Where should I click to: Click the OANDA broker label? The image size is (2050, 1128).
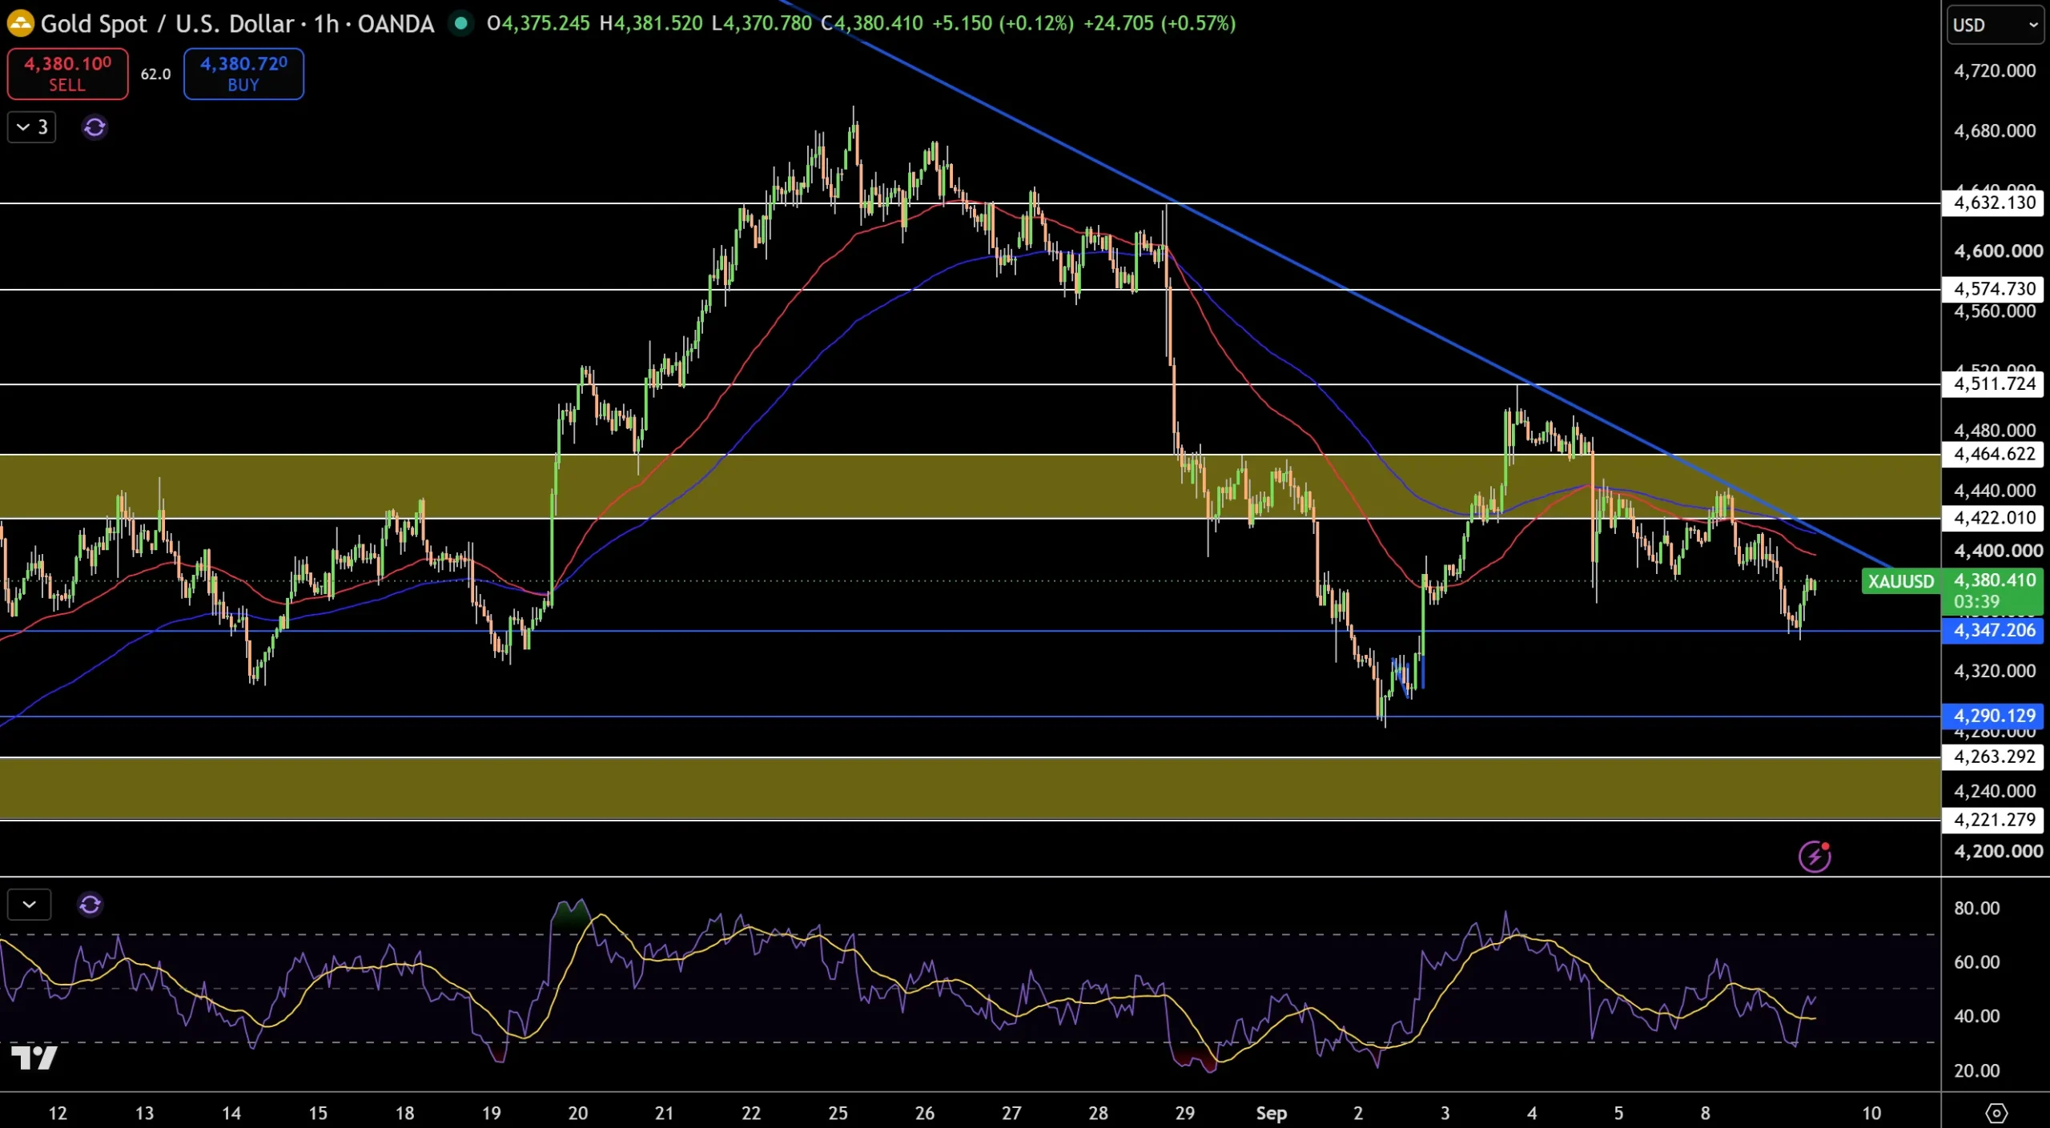pyautogui.click(x=396, y=23)
